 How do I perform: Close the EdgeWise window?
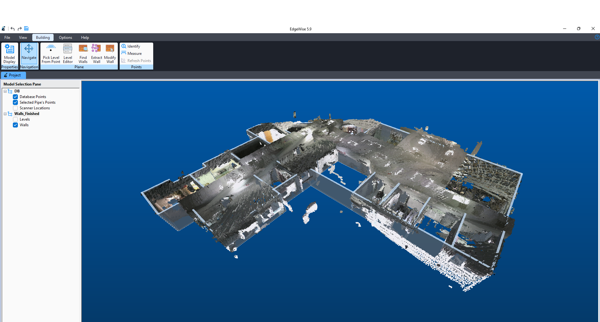point(593,29)
